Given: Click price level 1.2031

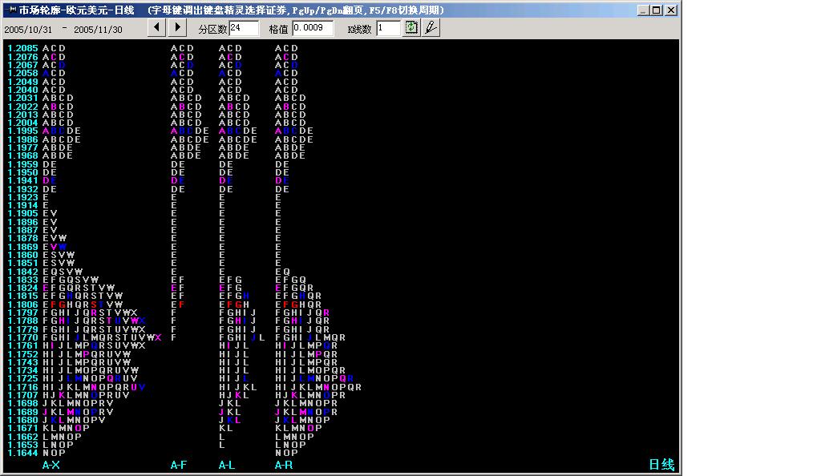Looking at the screenshot, I should point(23,98).
